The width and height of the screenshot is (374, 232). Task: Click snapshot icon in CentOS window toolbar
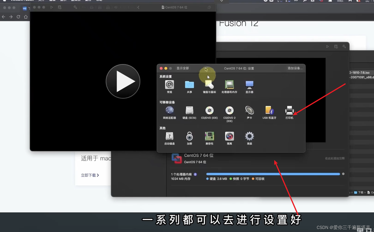(59, 7)
